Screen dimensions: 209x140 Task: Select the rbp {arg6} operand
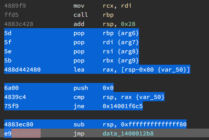(121, 33)
